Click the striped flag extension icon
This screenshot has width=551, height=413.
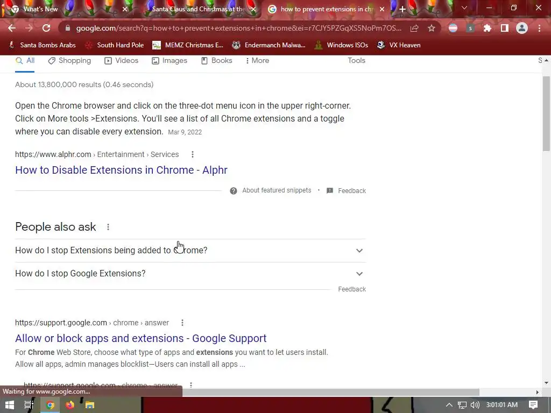coord(453,28)
